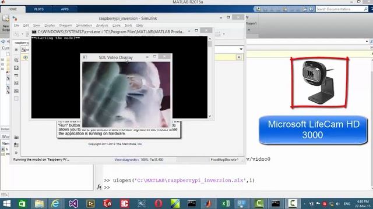Open the File menu in Simulink
Screen dimensions: 373x209
click(x=16, y=26)
